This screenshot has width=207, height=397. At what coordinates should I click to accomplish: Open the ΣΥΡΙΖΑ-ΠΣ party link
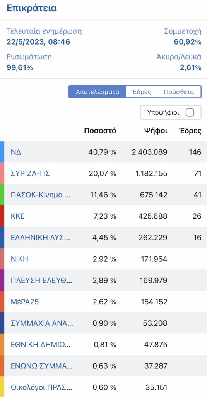(x=30, y=174)
